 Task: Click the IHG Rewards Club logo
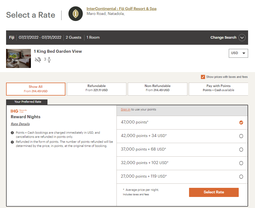[19, 111]
